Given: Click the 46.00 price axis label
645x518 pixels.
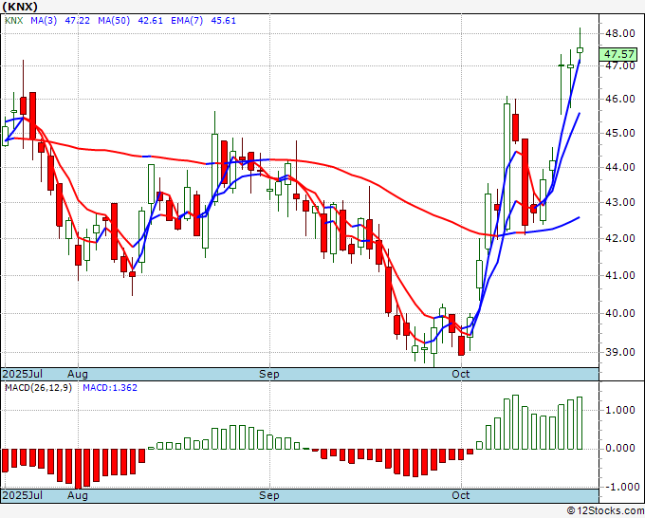Looking at the screenshot, I should click(620, 100).
